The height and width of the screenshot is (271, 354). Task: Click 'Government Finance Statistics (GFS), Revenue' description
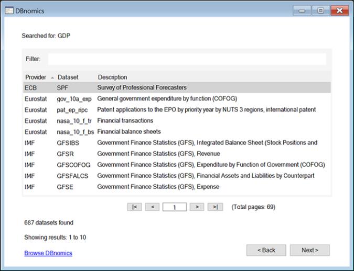pos(158,154)
